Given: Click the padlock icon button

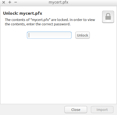Looking at the screenshot, I should tap(108, 17).
